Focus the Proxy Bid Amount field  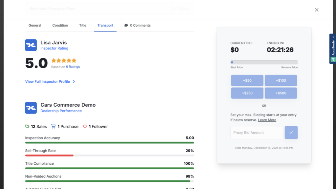tap(257, 133)
